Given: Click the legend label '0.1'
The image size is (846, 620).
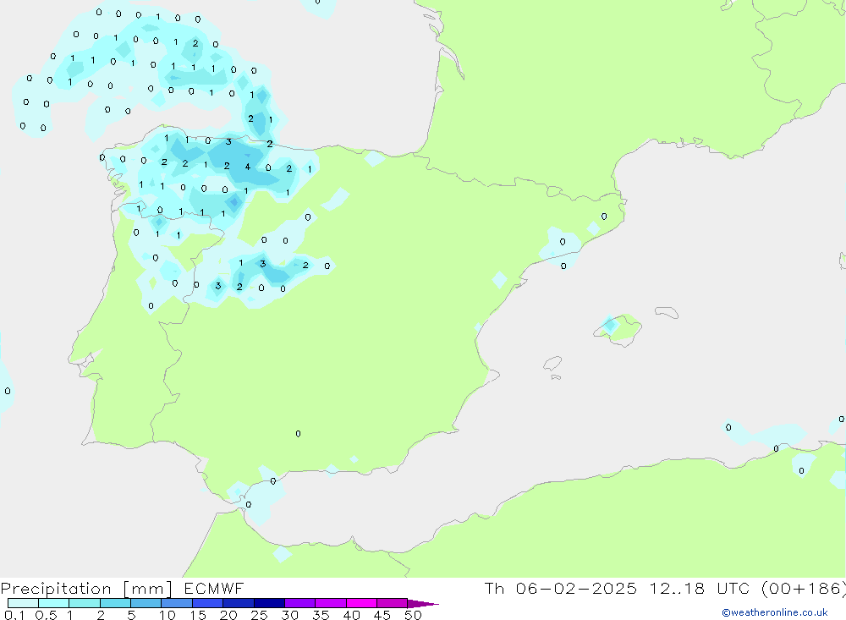Looking at the screenshot, I should 14,615.
